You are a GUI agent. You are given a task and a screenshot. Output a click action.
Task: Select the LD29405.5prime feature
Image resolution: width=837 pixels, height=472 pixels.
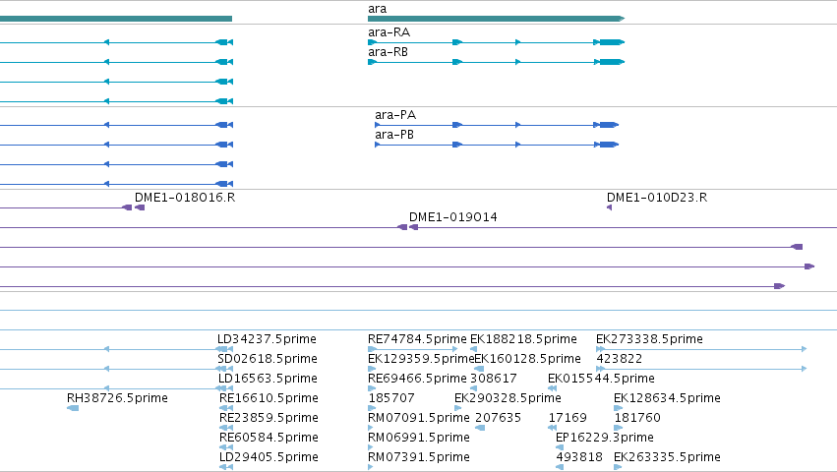tap(269, 457)
